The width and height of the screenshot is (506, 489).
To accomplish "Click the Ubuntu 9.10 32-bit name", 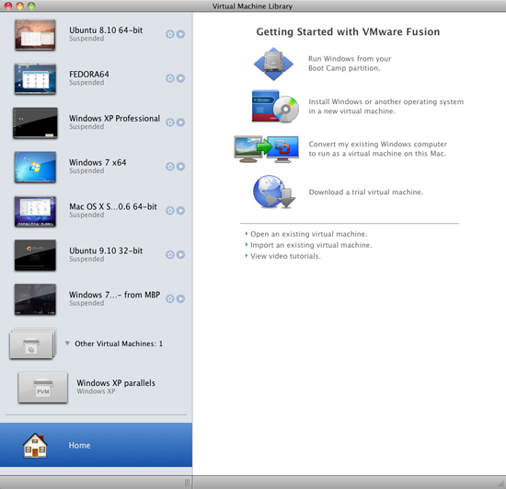I will [x=106, y=250].
